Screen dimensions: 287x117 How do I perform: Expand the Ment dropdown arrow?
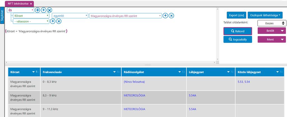[x=282, y=39]
